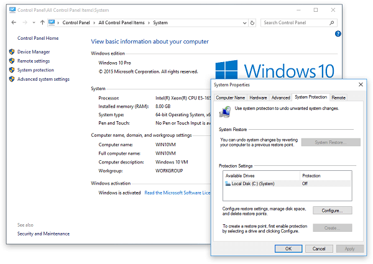Expand the chevron after All Control Panel Items
This screenshot has width=373, height=264.
click(149, 22)
